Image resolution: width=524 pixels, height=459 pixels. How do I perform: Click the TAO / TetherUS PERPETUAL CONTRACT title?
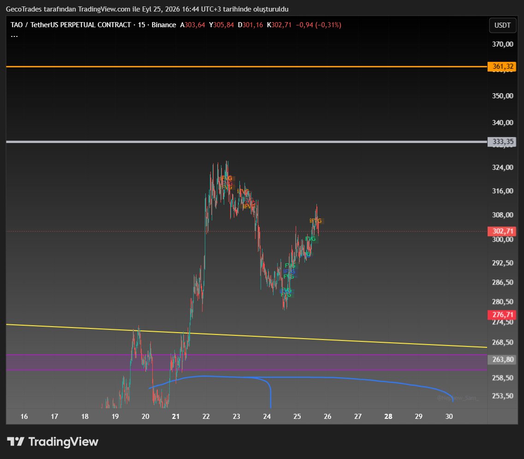point(71,25)
